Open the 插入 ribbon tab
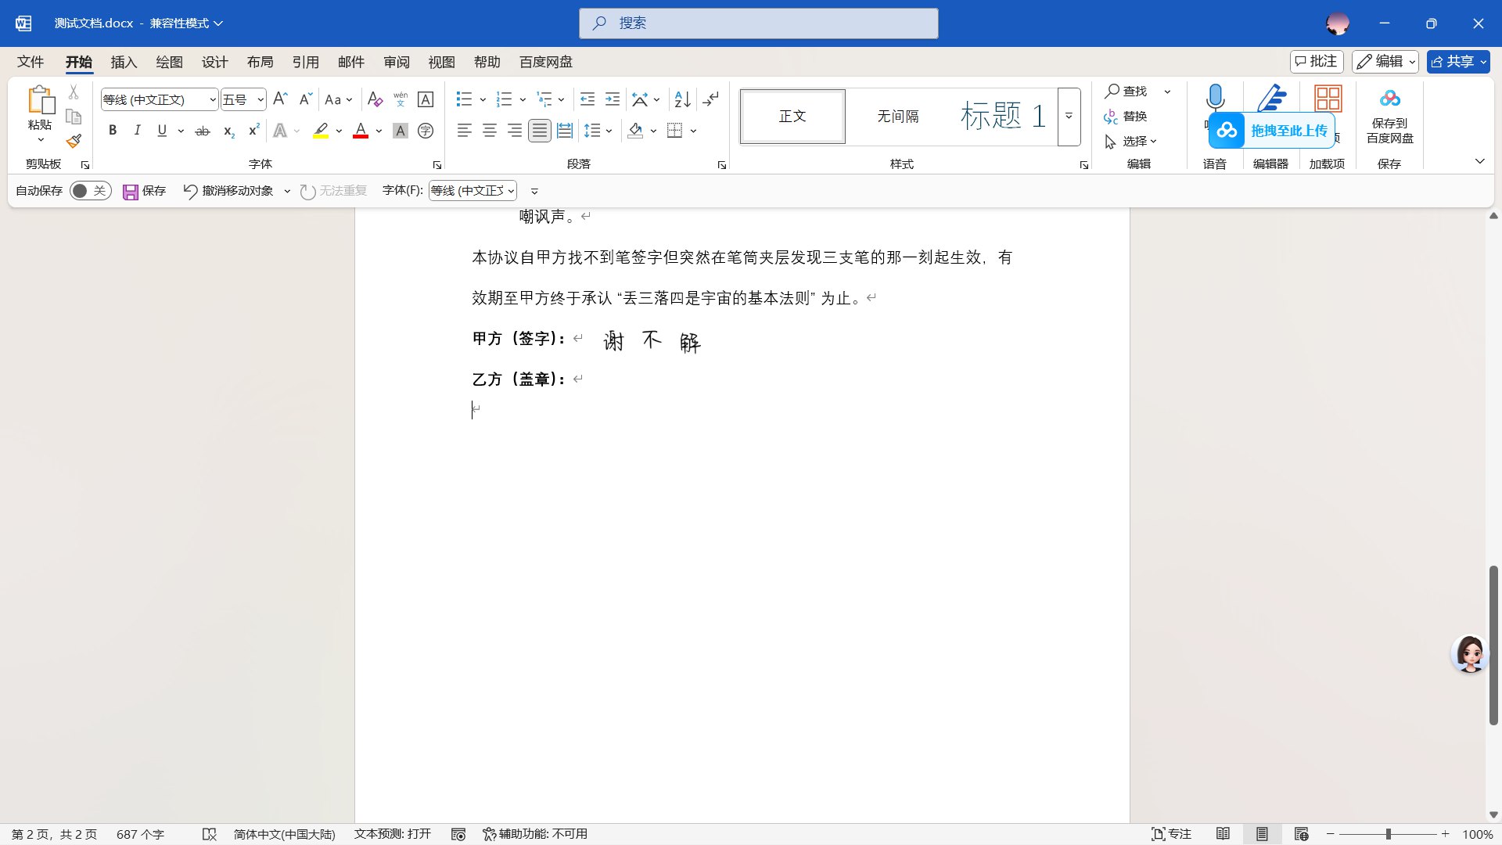 coord(124,62)
